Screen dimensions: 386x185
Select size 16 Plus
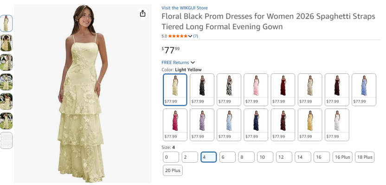pos(342,157)
